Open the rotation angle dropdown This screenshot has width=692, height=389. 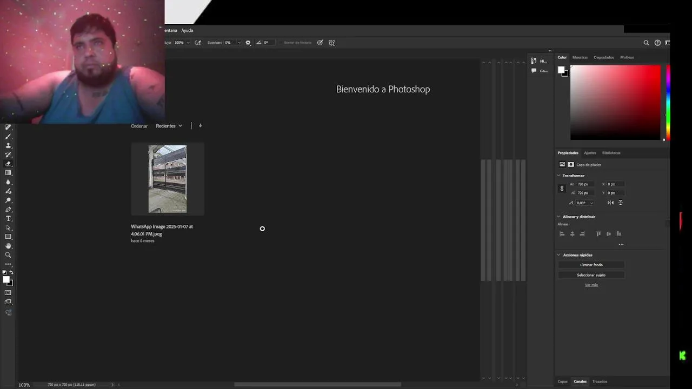point(591,203)
